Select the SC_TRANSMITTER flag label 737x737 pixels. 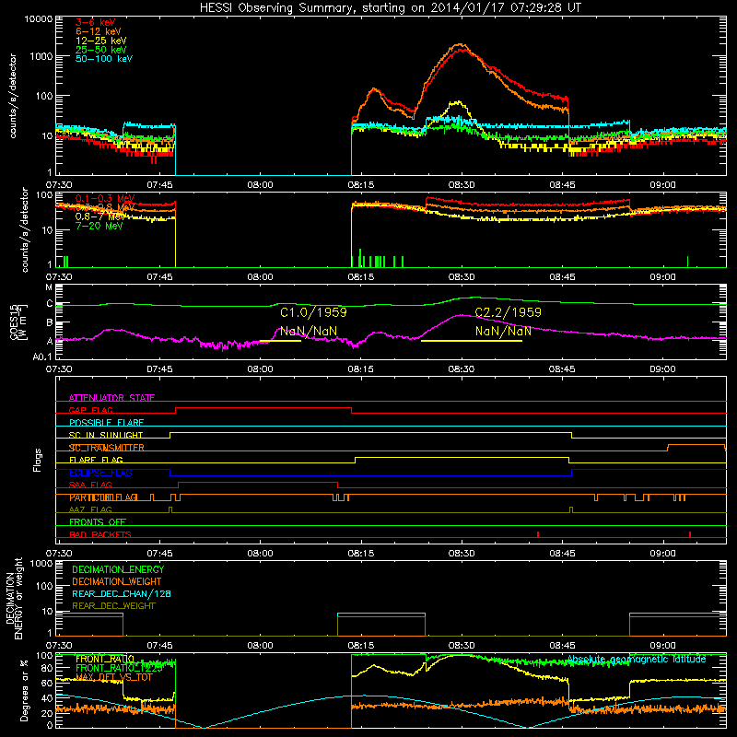coord(107,448)
